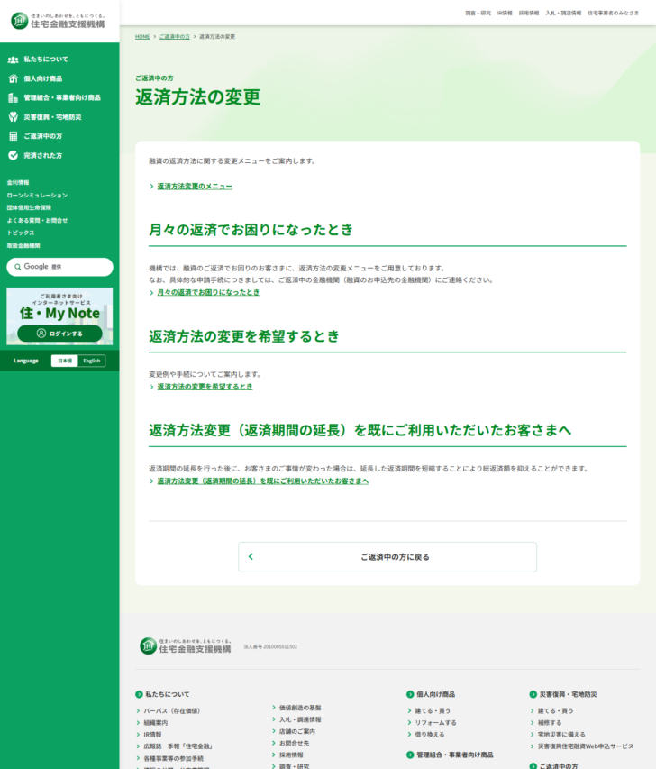
Task: Go to 金利情報 in sidebar
Action: click(18, 182)
